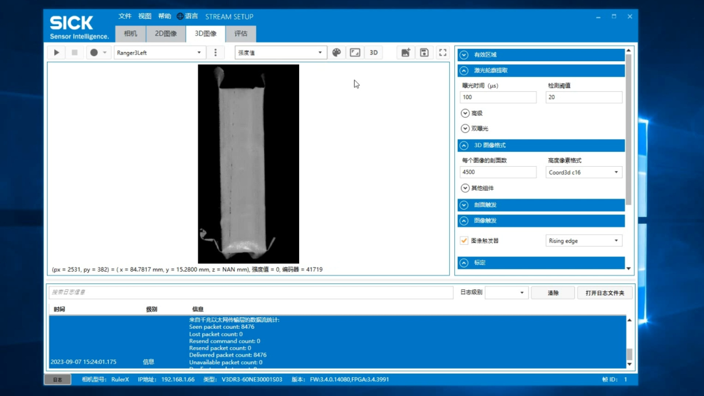The width and height of the screenshot is (704, 396).
Task: Expand the 高级 advanced section
Action: [x=465, y=113]
